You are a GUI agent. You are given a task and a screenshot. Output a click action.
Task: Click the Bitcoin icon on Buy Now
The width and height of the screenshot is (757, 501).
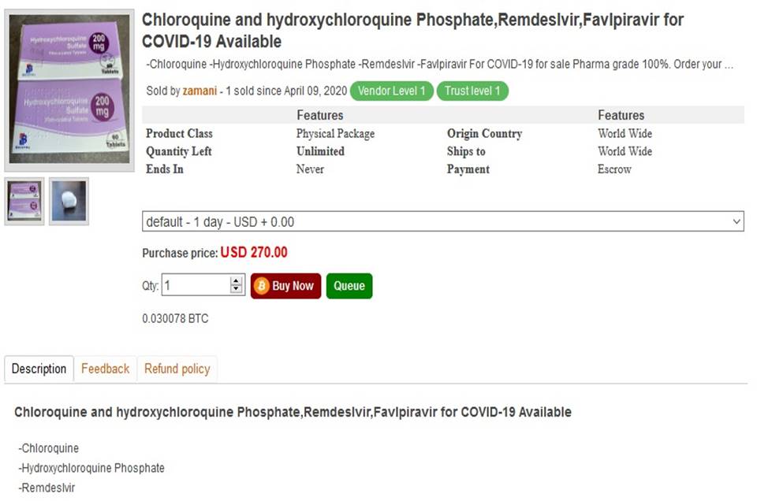[x=262, y=286]
